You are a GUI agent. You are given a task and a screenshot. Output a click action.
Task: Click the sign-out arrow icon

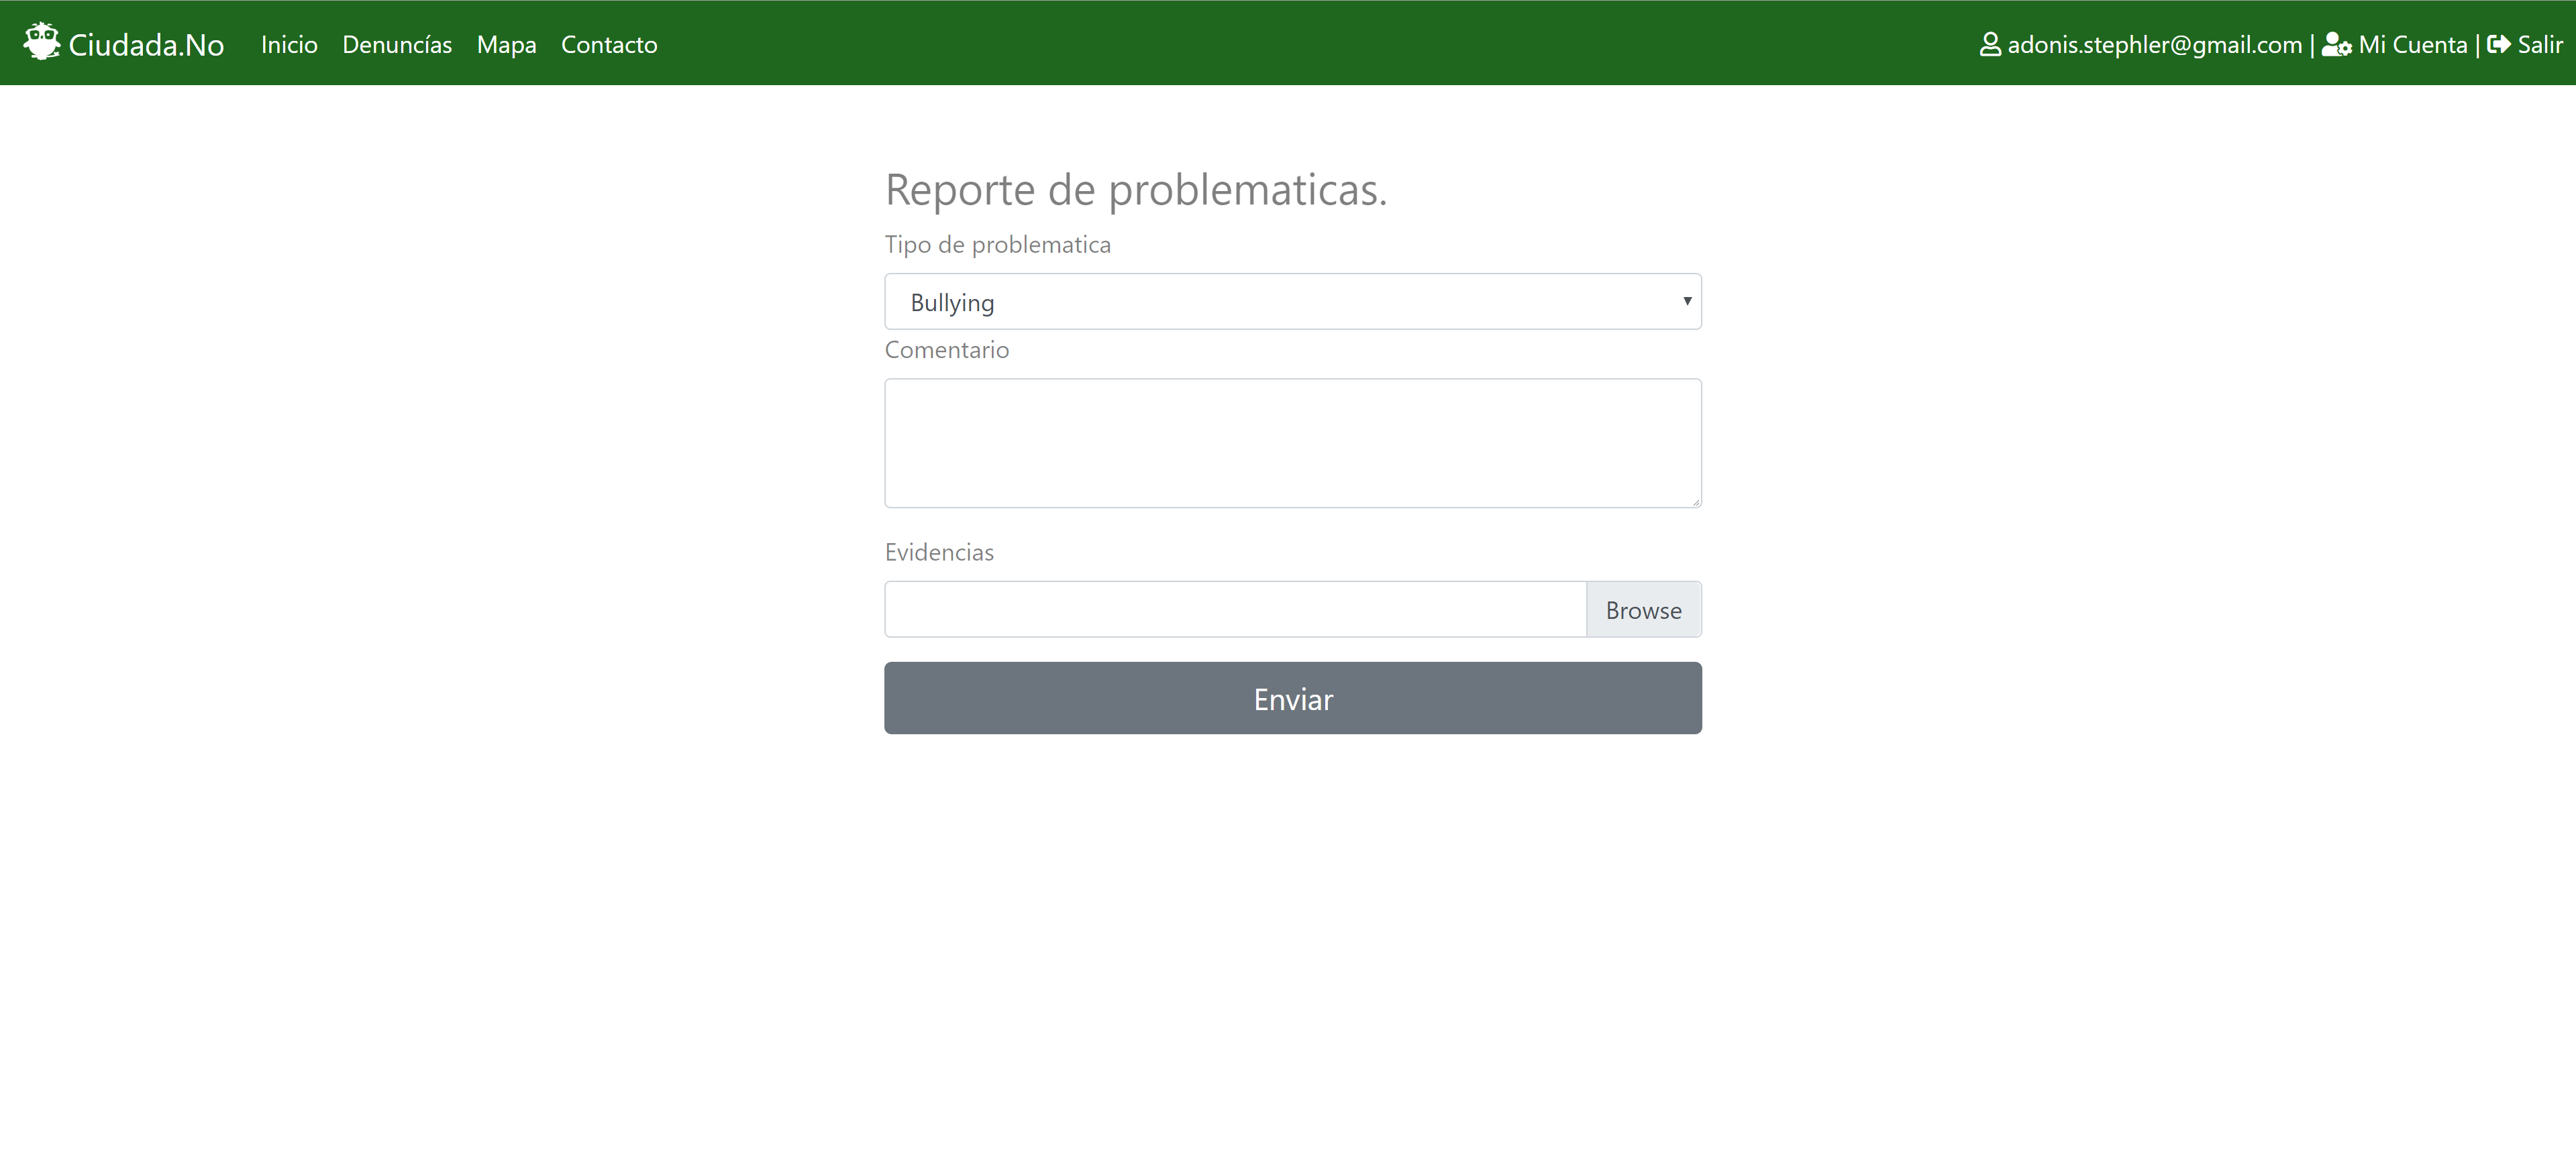(2498, 44)
